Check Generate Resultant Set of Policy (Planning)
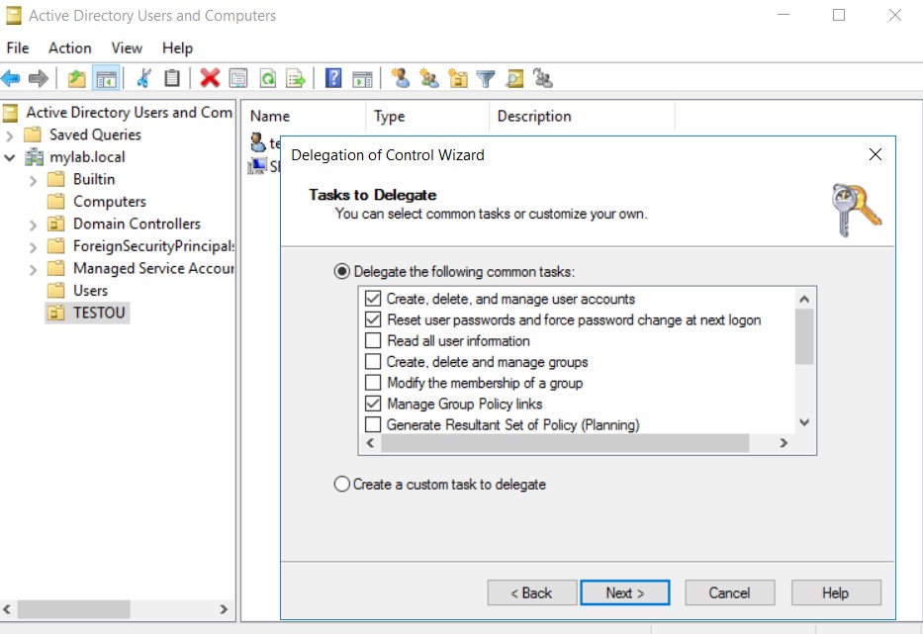 373,424
